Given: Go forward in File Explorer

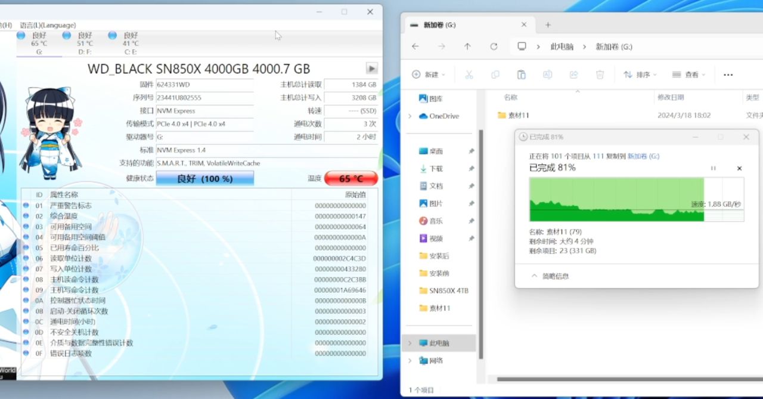Looking at the screenshot, I should coord(442,47).
